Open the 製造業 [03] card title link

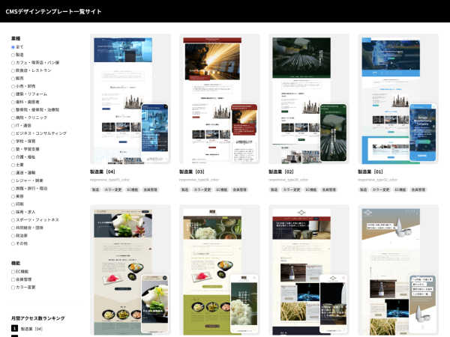pos(192,171)
